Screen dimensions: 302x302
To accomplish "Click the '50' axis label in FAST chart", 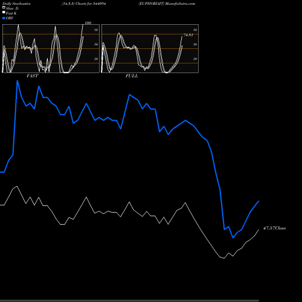I will coord(96,44).
